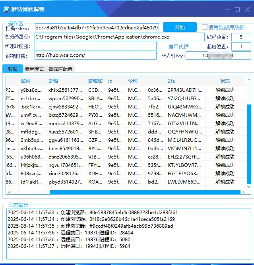Click the email cell dsnz2065395...
This screenshot has height=265, width=254.
[66, 157]
